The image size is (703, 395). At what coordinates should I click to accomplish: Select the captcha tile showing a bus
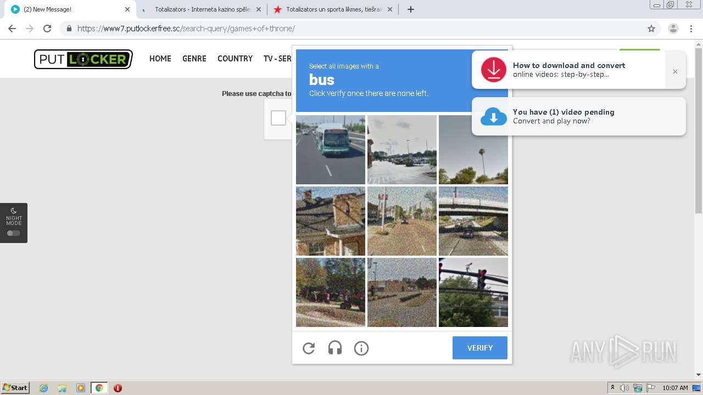pyautogui.click(x=331, y=150)
